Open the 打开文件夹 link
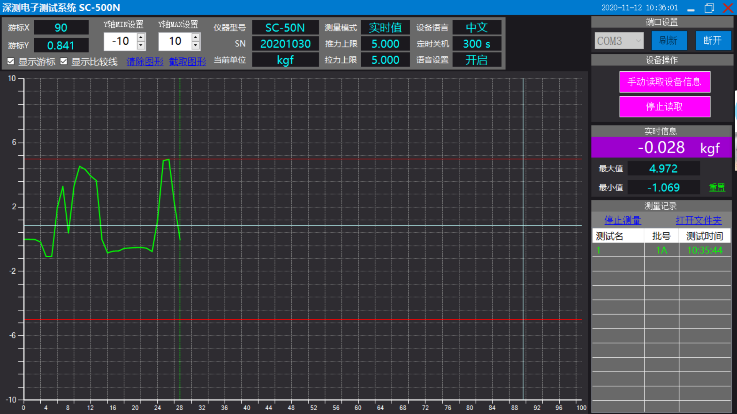The height and width of the screenshot is (414, 737). pos(699,220)
